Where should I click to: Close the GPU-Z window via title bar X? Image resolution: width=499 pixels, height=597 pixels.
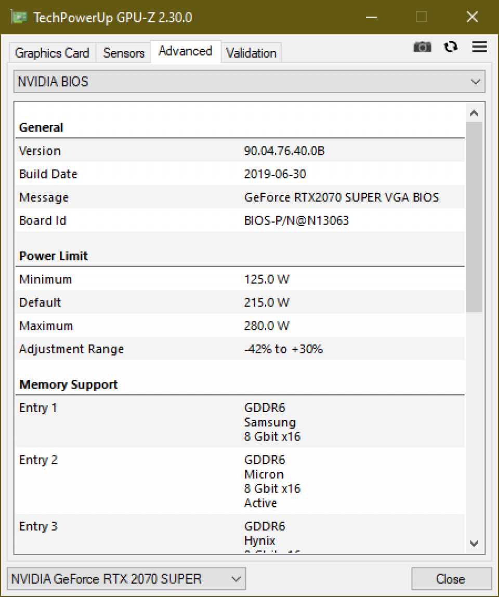tap(472, 17)
